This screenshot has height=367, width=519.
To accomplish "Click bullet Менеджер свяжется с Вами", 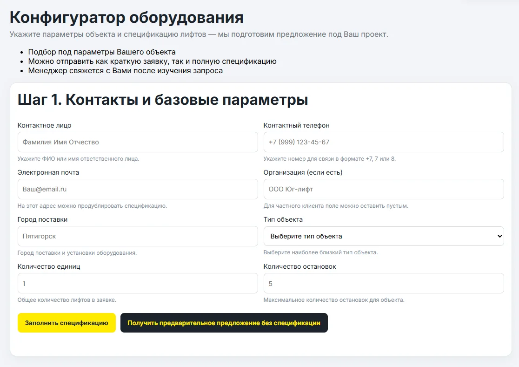I will [126, 71].
